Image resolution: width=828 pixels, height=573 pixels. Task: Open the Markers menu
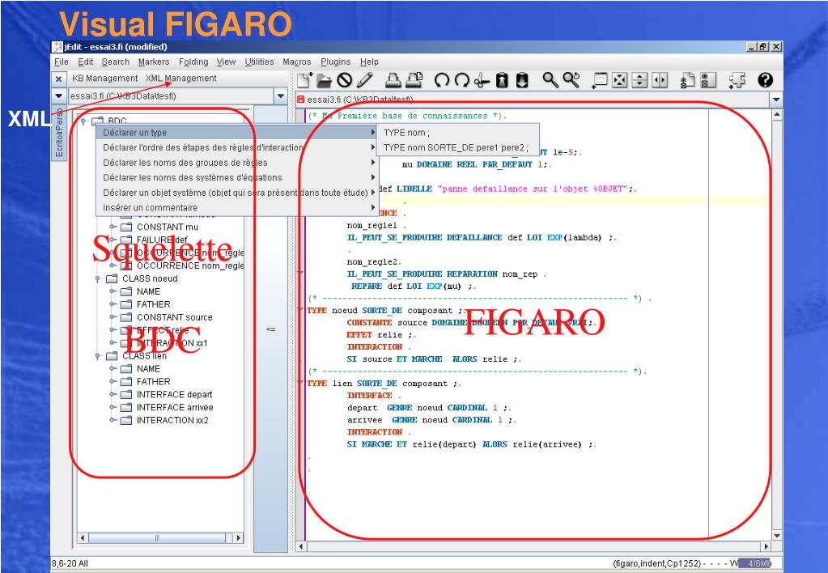154,62
